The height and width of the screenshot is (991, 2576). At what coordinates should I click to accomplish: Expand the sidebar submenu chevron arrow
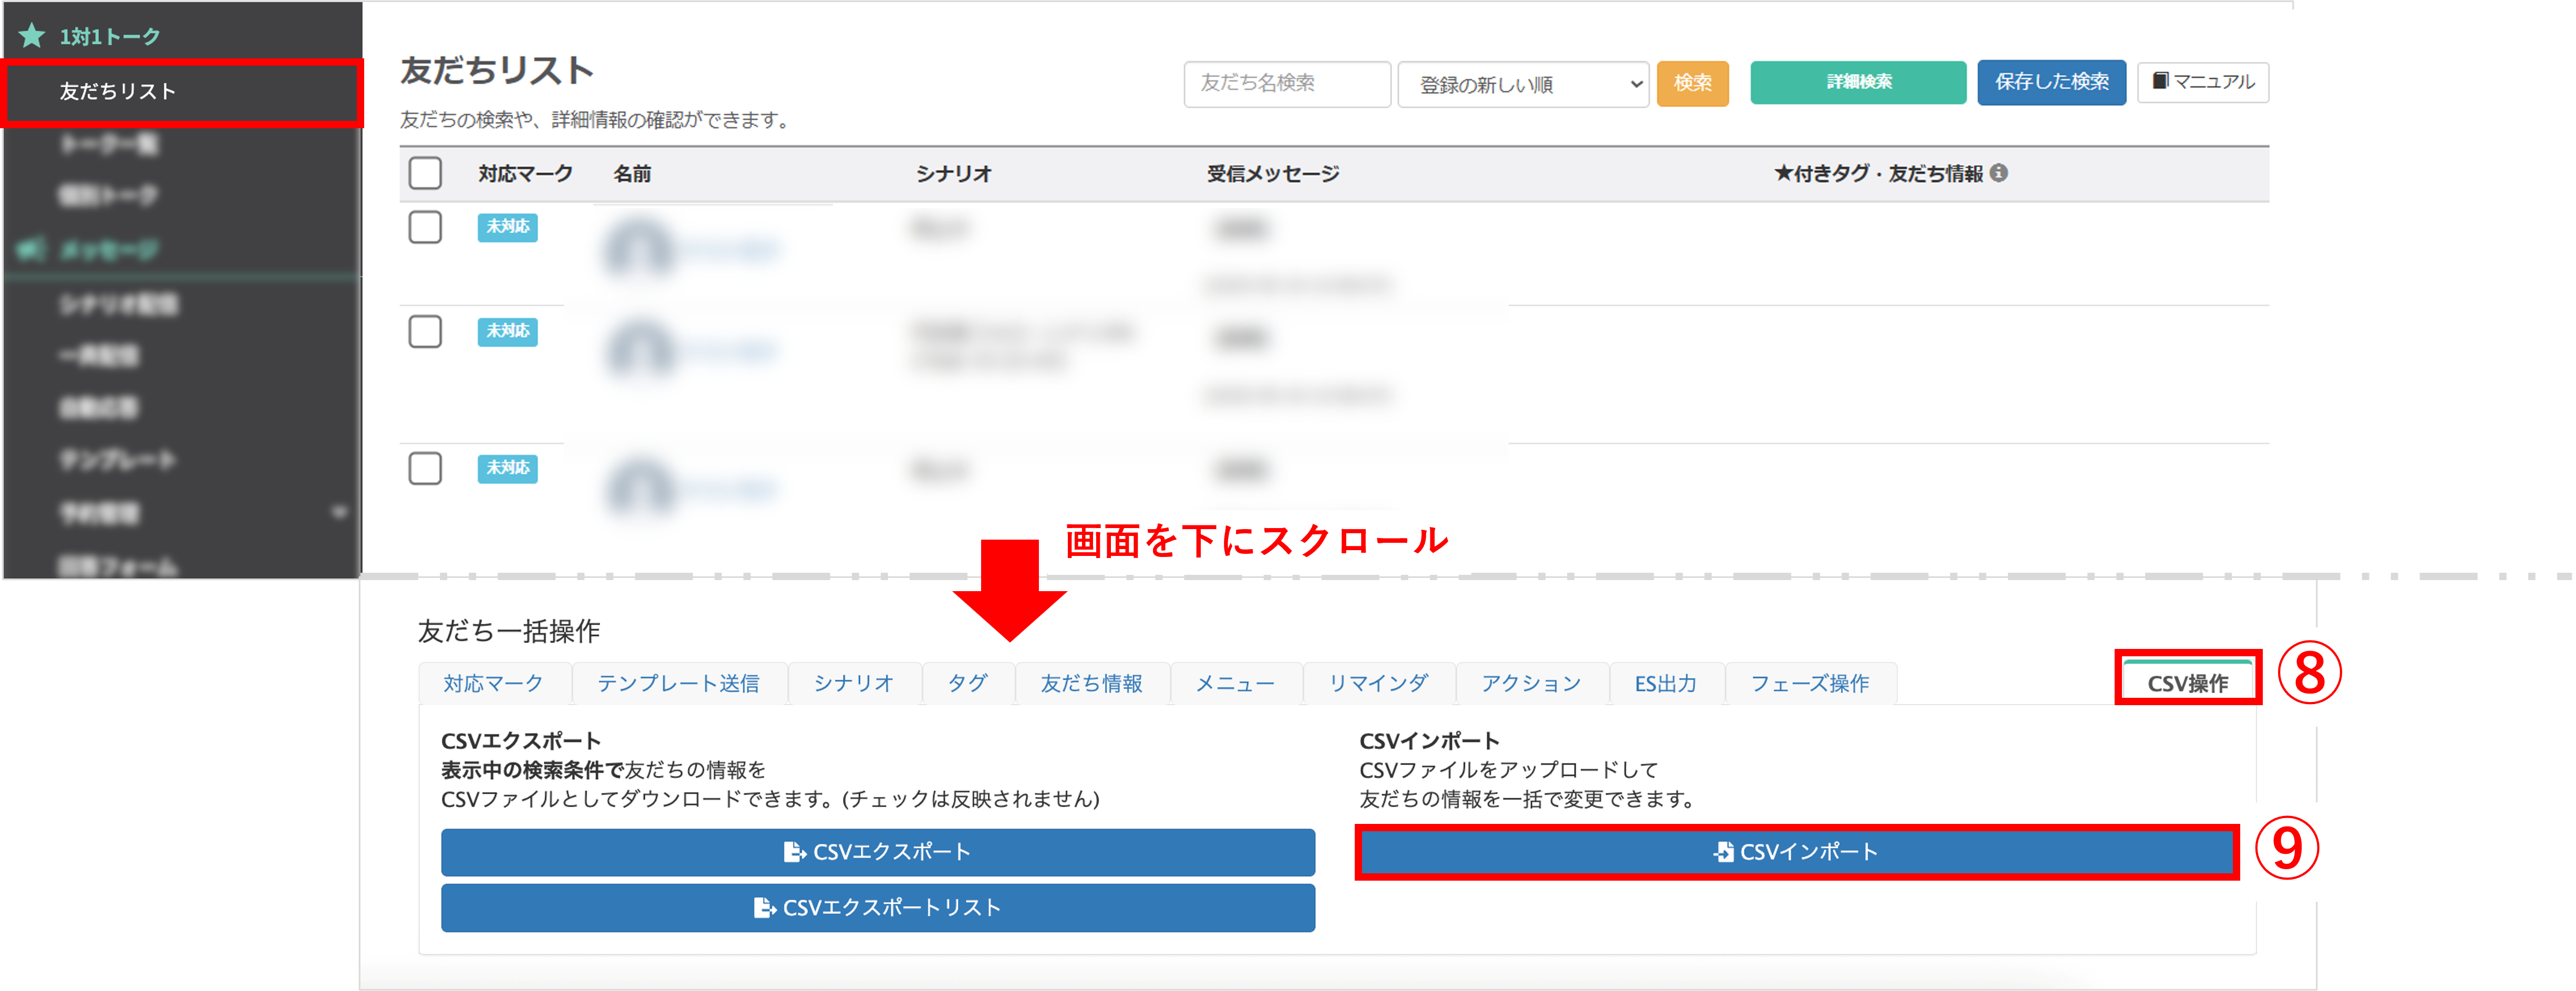[x=339, y=512]
